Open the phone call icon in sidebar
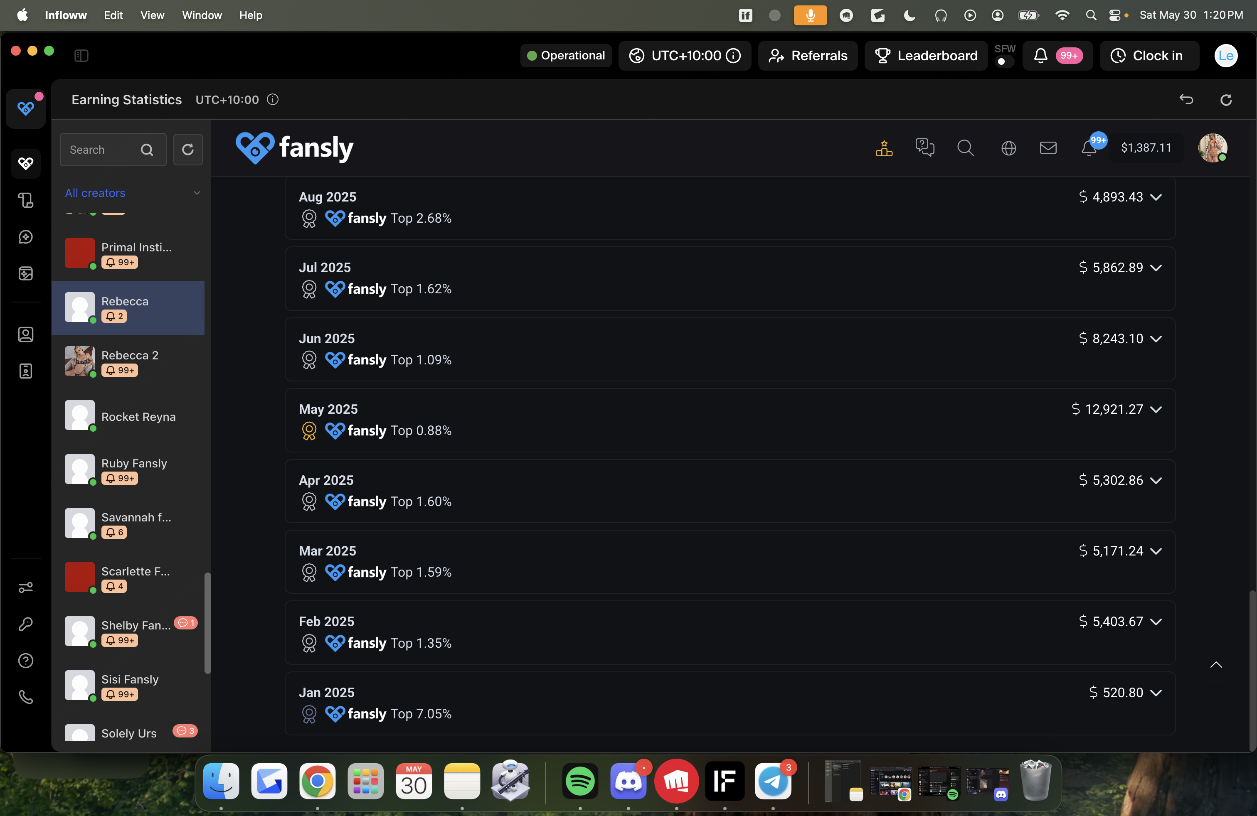The image size is (1257, 816). point(25,697)
